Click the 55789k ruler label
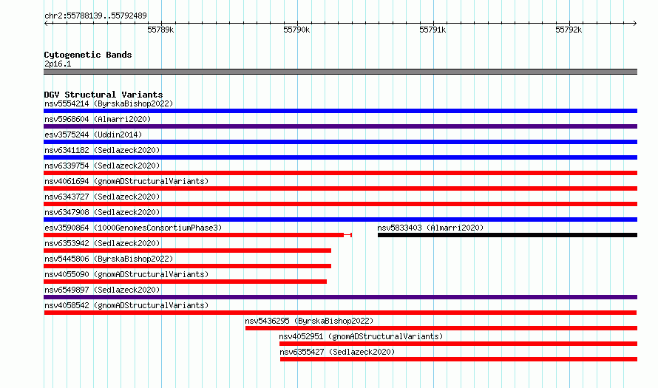Viewport: 658px width, 388px height. [x=160, y=30]
